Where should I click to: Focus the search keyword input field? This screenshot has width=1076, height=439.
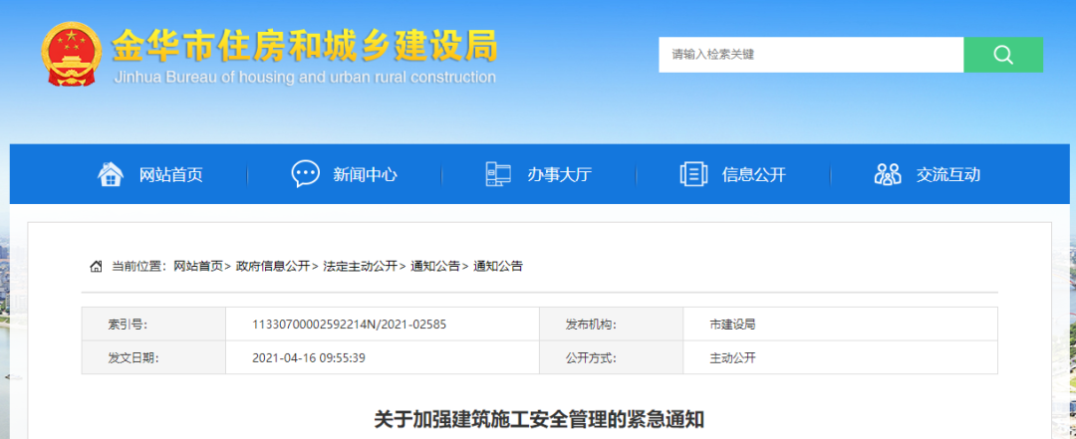[x=810, y=55]
